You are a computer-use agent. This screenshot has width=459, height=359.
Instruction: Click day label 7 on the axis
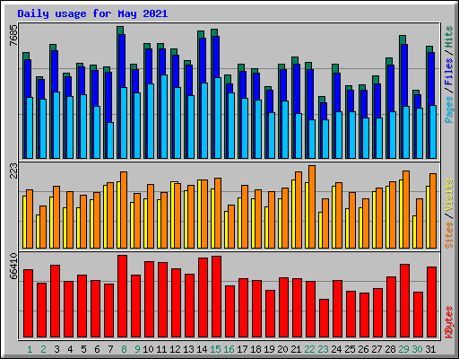(110, 349)
